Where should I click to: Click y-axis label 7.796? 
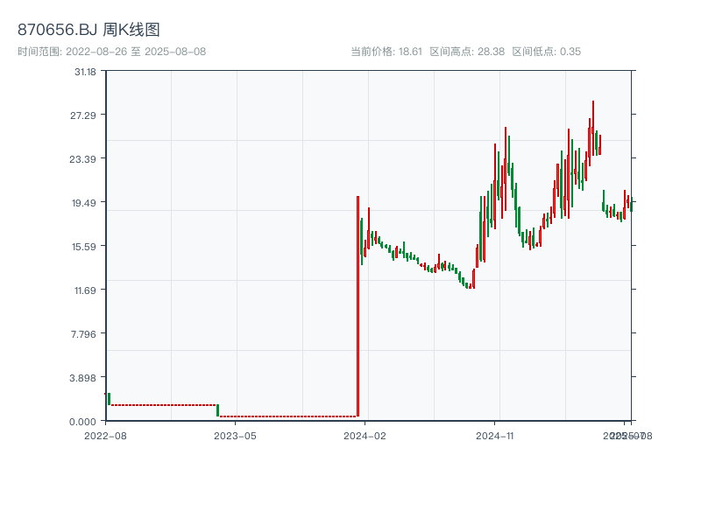click(83, 334)
